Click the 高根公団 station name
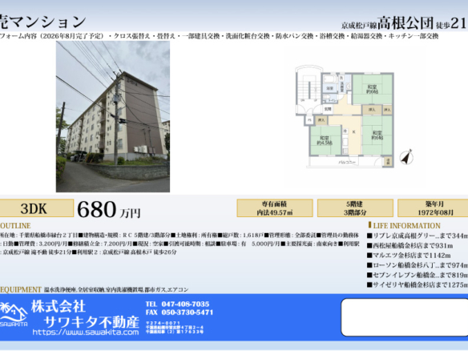Viewport: 468px width, 351px height. coord(405,23)
